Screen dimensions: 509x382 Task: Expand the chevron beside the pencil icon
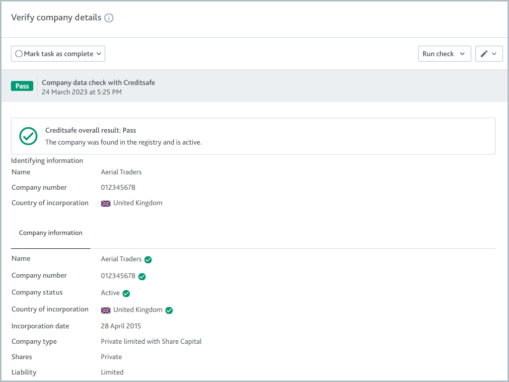[x=494, y=53]
